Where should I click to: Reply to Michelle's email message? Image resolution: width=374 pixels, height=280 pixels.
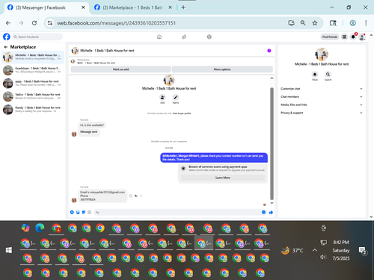tap(136, 196)
